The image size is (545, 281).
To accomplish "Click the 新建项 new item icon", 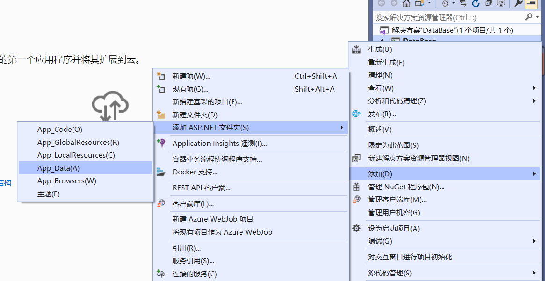I will click(x=161, y=76).
